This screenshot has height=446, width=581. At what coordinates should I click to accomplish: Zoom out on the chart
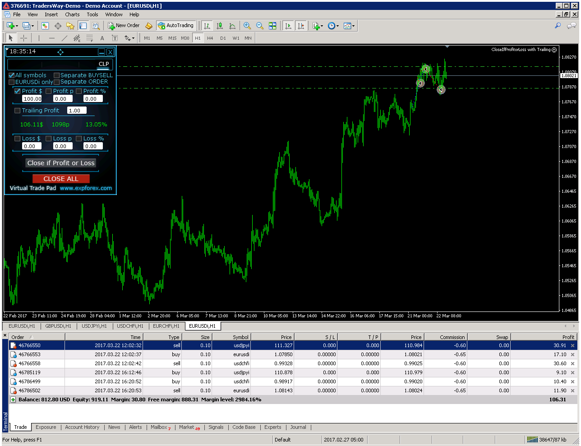pyautogui.click(x=260, y=26)
